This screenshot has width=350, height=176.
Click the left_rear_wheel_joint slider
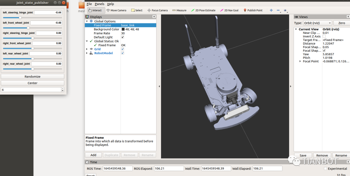tap(33, 58)
